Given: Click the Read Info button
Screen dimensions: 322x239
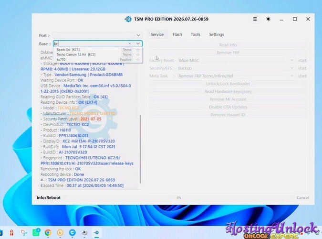Looking at the screenshot, I should (x=228, y=45).
